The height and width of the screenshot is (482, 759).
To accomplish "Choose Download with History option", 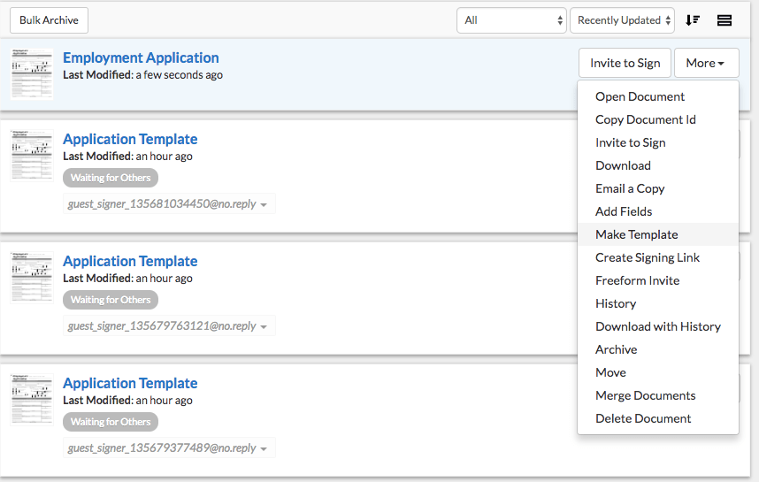I will 658,326.
